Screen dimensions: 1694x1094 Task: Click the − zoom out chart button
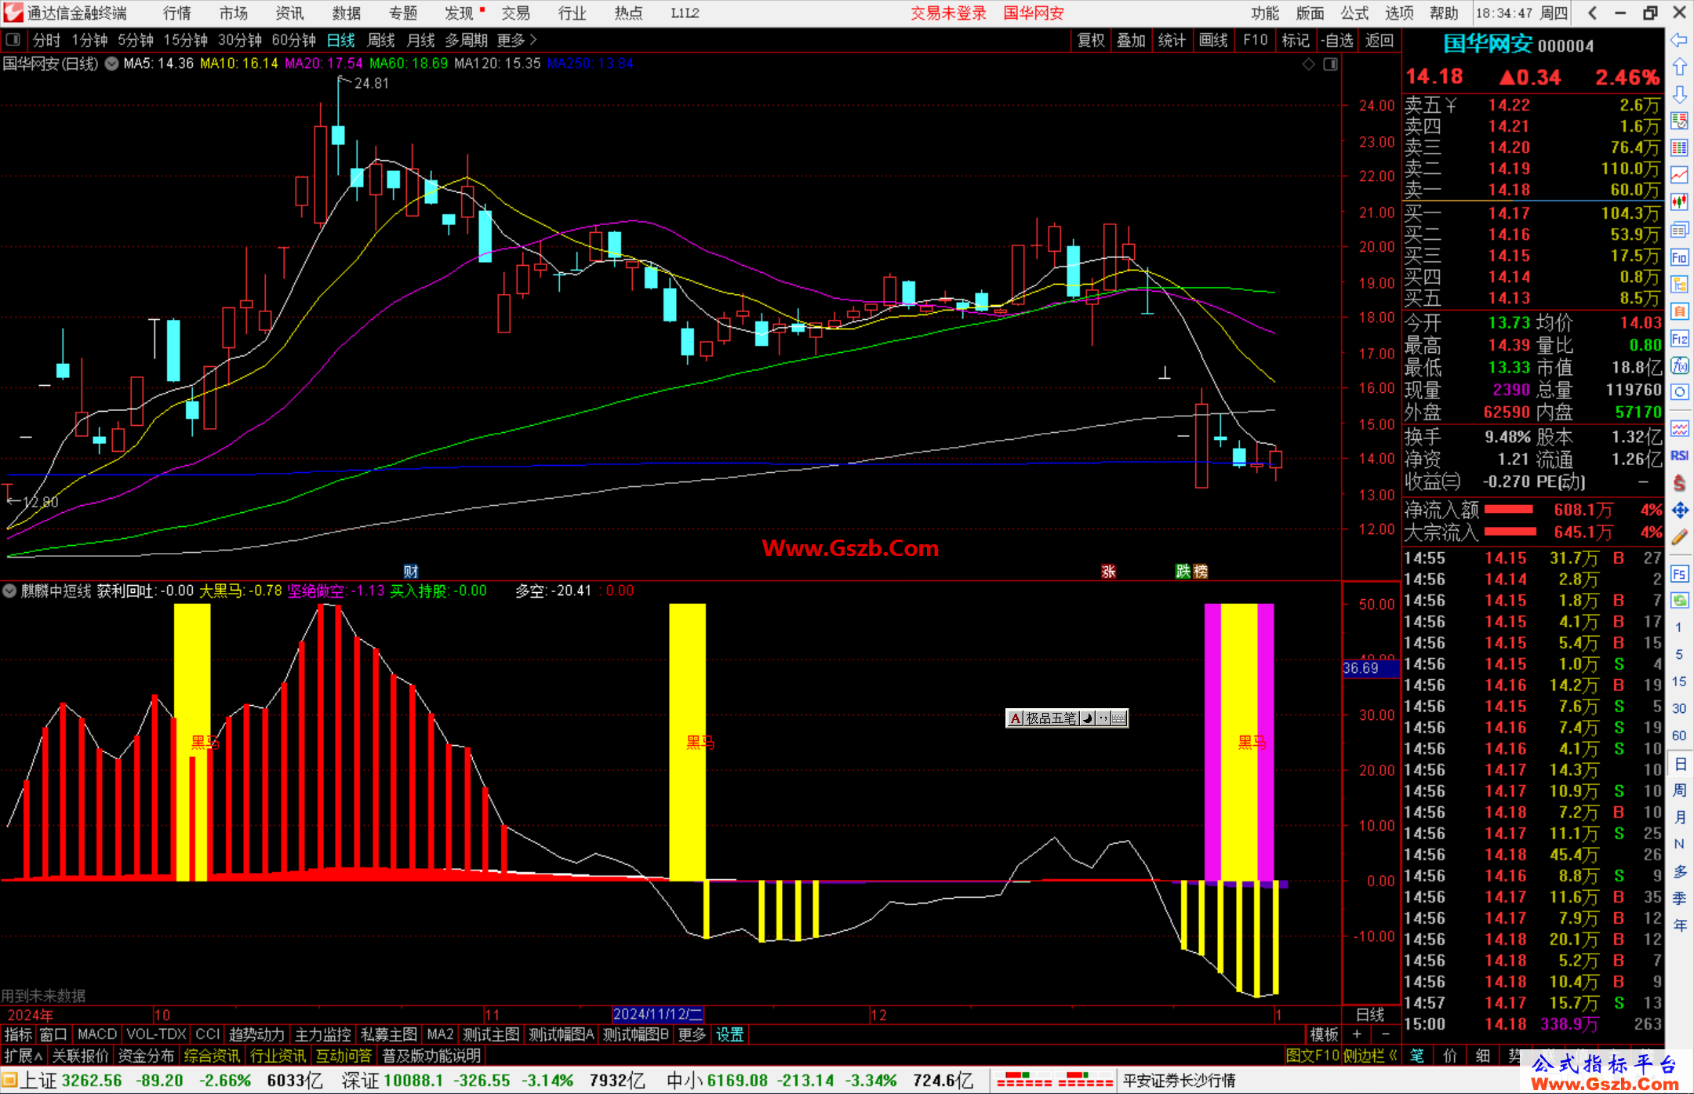coord(1385,1034)
